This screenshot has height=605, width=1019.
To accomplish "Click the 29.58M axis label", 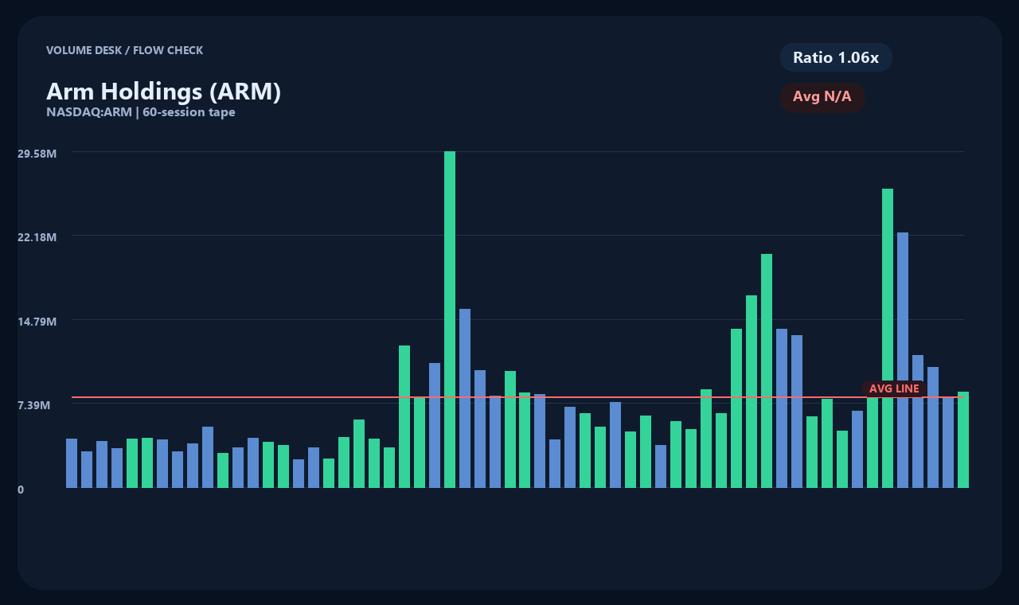I will (x=37, y=153).
